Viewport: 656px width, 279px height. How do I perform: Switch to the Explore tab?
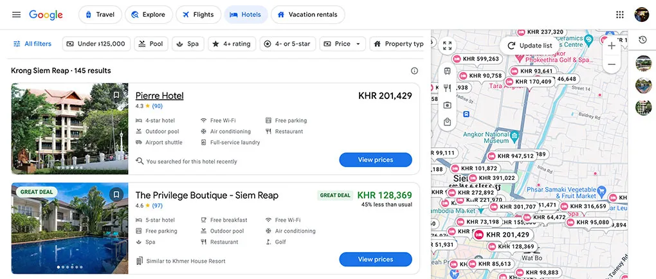149,15
